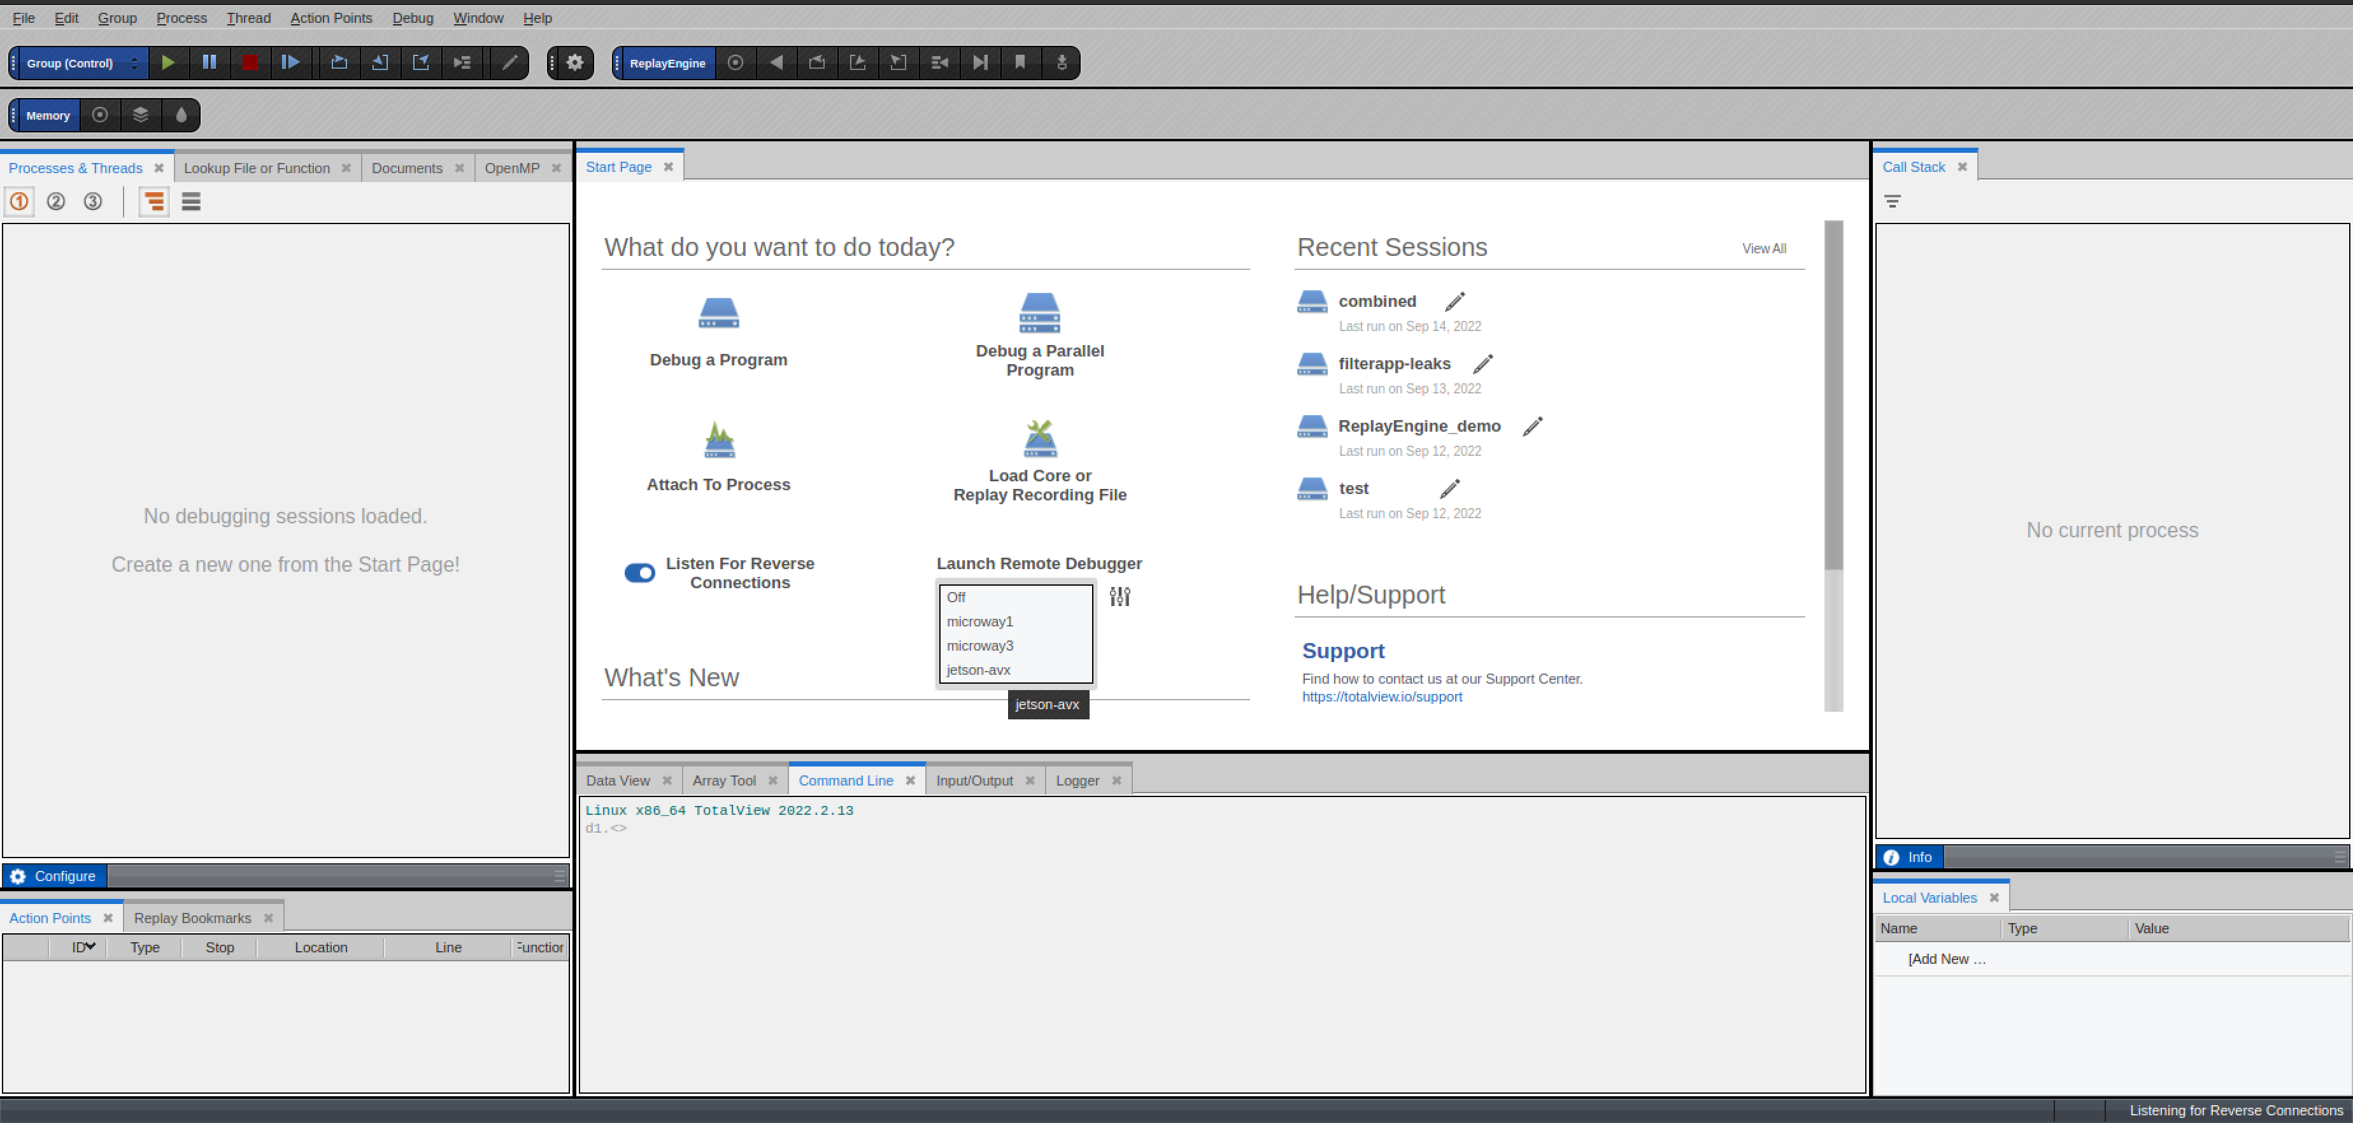Click the pencil edit icon in the debug toolbar
2353x1123 pixels.
click(x=509, y=62)
